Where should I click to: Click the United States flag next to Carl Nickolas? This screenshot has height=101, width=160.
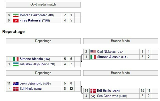93,52
